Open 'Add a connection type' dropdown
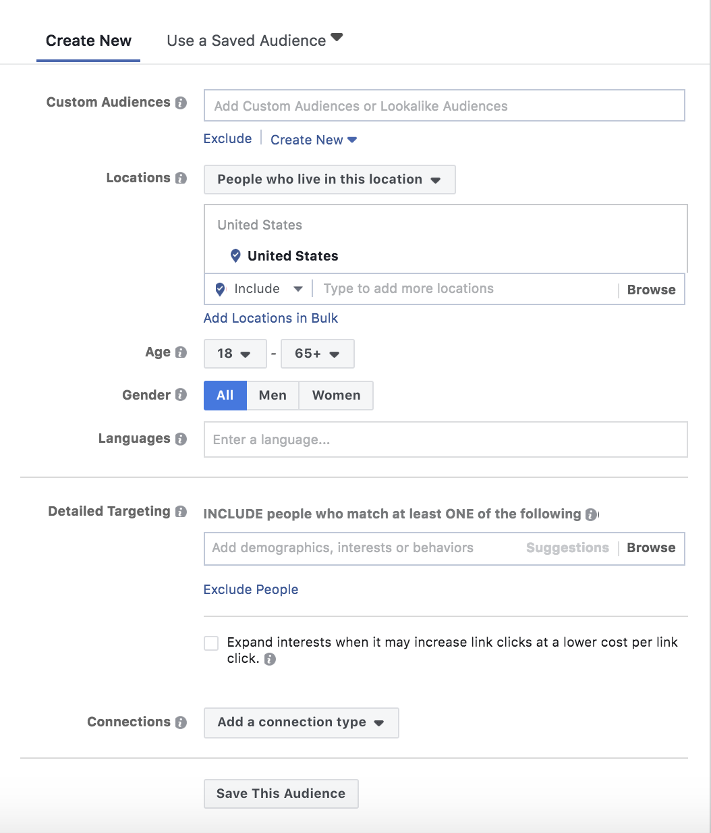The width and height of the screenshot is (711, 833). pos(301,722)
